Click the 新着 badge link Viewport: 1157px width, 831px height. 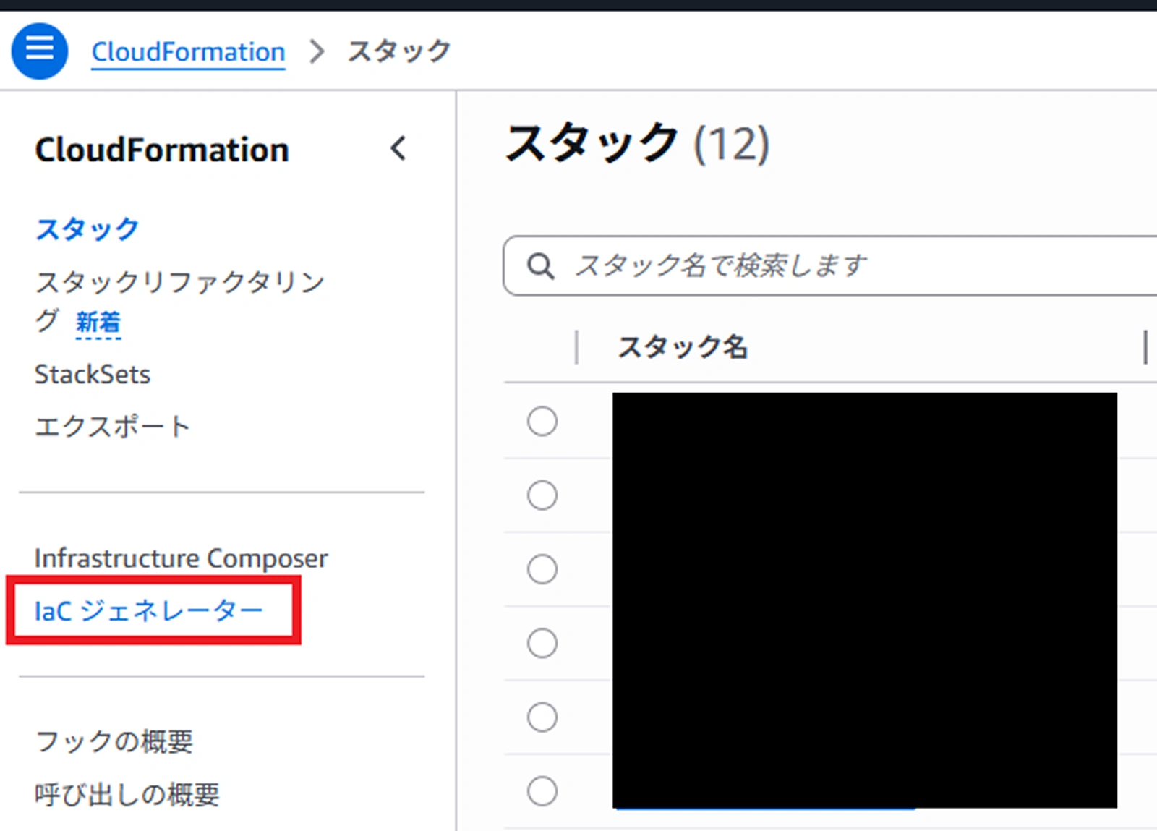tap(98, 322)
